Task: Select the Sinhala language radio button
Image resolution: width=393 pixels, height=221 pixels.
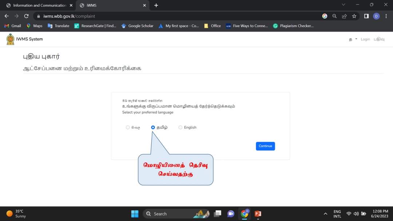Action: coord(128,127)
